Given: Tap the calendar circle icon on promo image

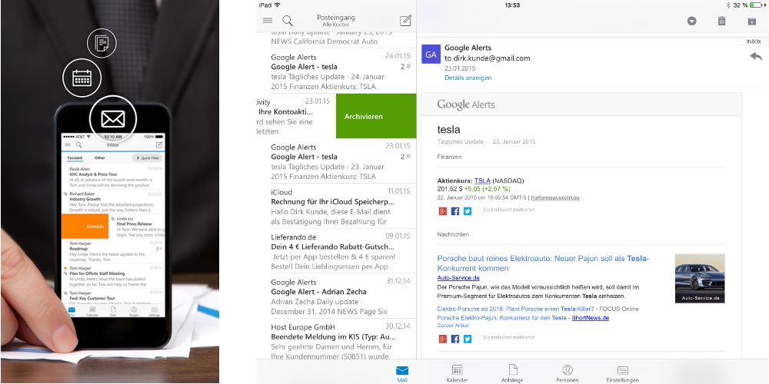Looking at the screenshot, I should [x=82, y=78].
